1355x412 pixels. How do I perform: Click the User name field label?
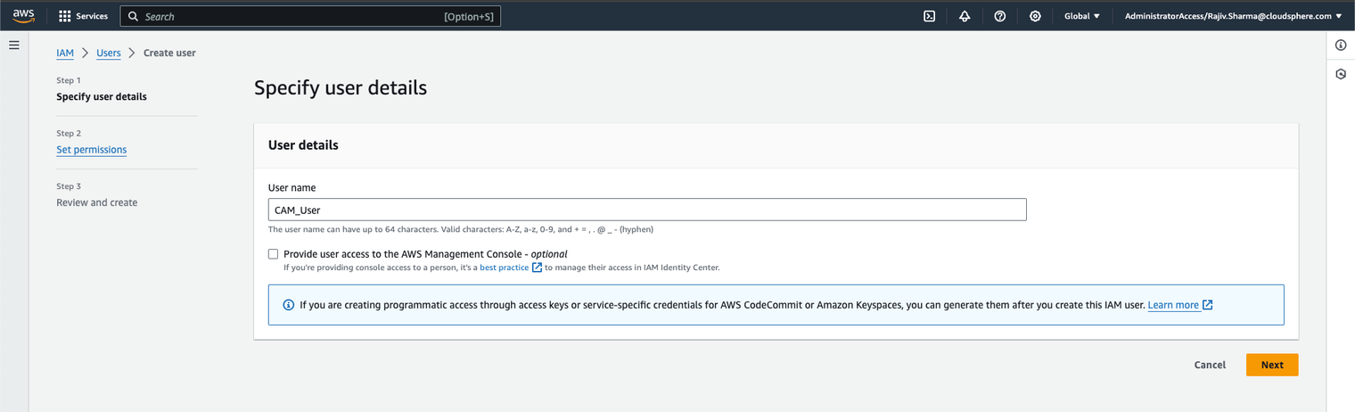292,187
